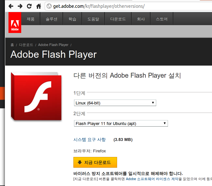
Task: Open the 회사 menu
Action: [x=141, y=19]
